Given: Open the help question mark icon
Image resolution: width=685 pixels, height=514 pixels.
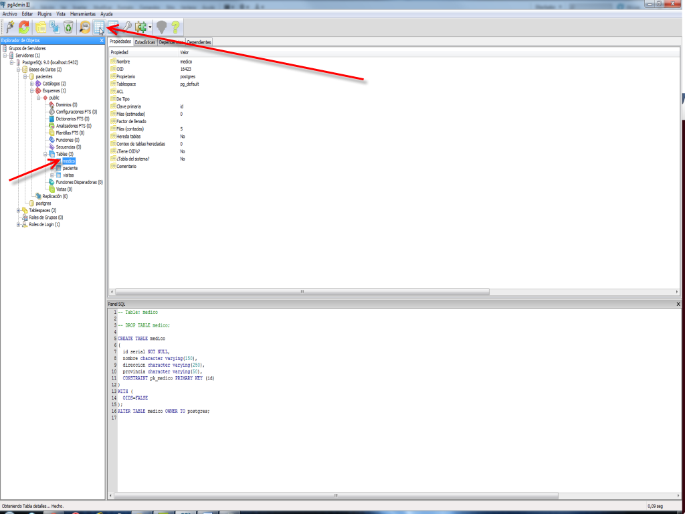Looking at the screenshot, I should [x=175, y=27].
